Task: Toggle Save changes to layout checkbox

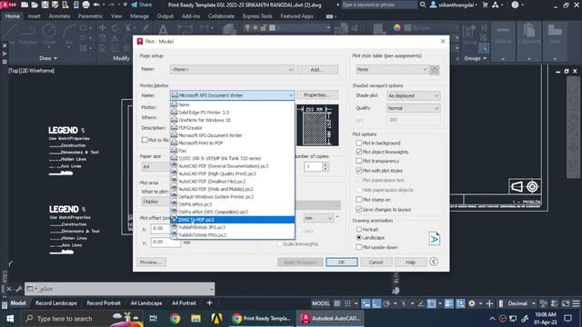Action: tap(358, 210)
